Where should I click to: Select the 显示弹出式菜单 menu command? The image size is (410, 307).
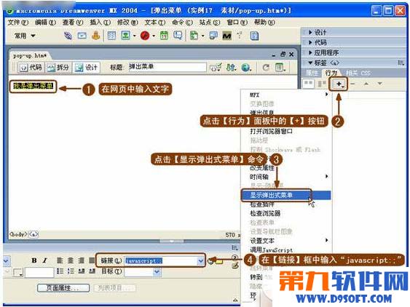285,195
